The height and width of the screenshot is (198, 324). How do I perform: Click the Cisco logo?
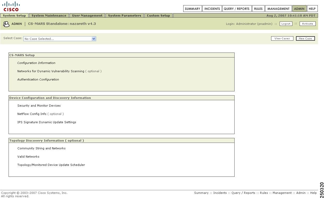[11, 6]
